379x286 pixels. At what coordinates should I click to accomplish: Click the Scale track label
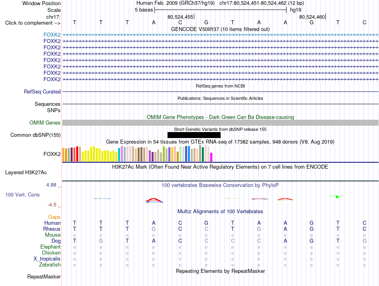tap(54, 10)
